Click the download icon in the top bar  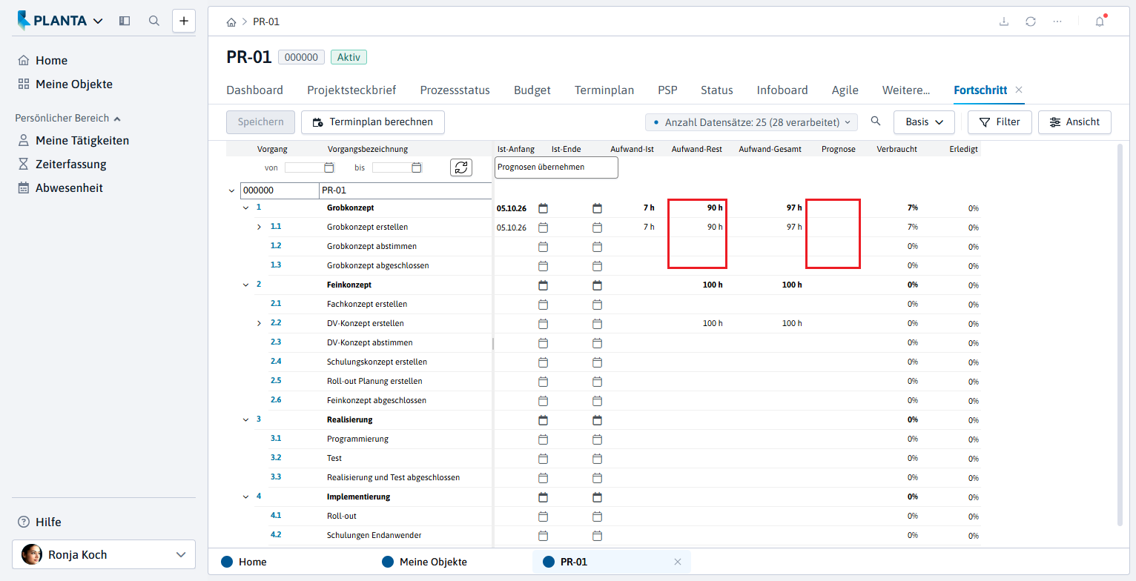pos(1004,21)
